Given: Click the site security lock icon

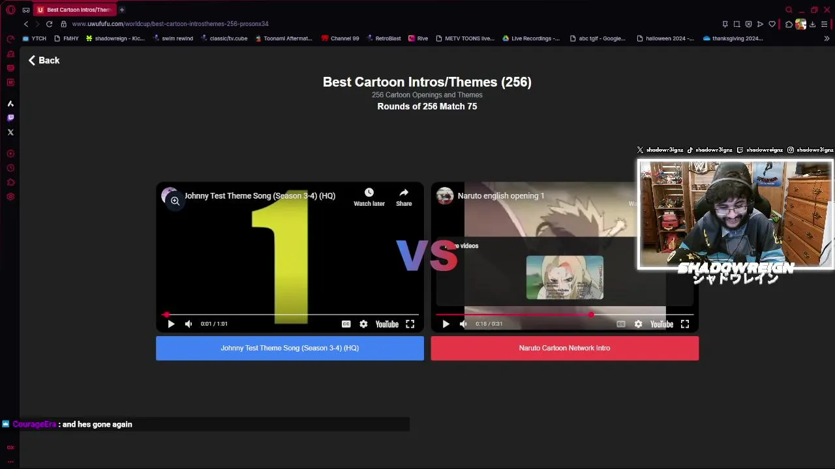Looking at the screenshot, I should pyautogui.click(x=63, y=24).
